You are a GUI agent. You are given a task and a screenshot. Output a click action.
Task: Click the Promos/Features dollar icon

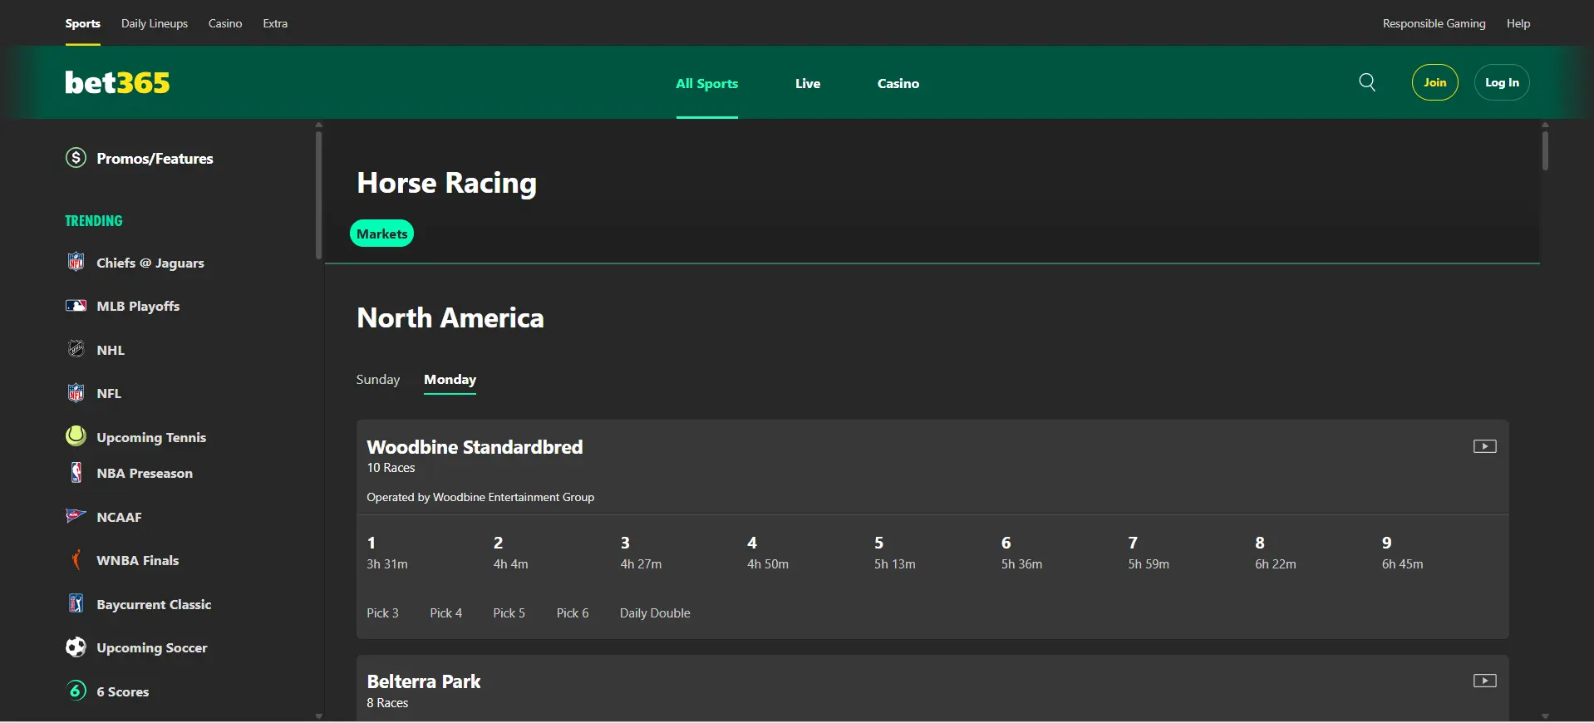(76, 158)
